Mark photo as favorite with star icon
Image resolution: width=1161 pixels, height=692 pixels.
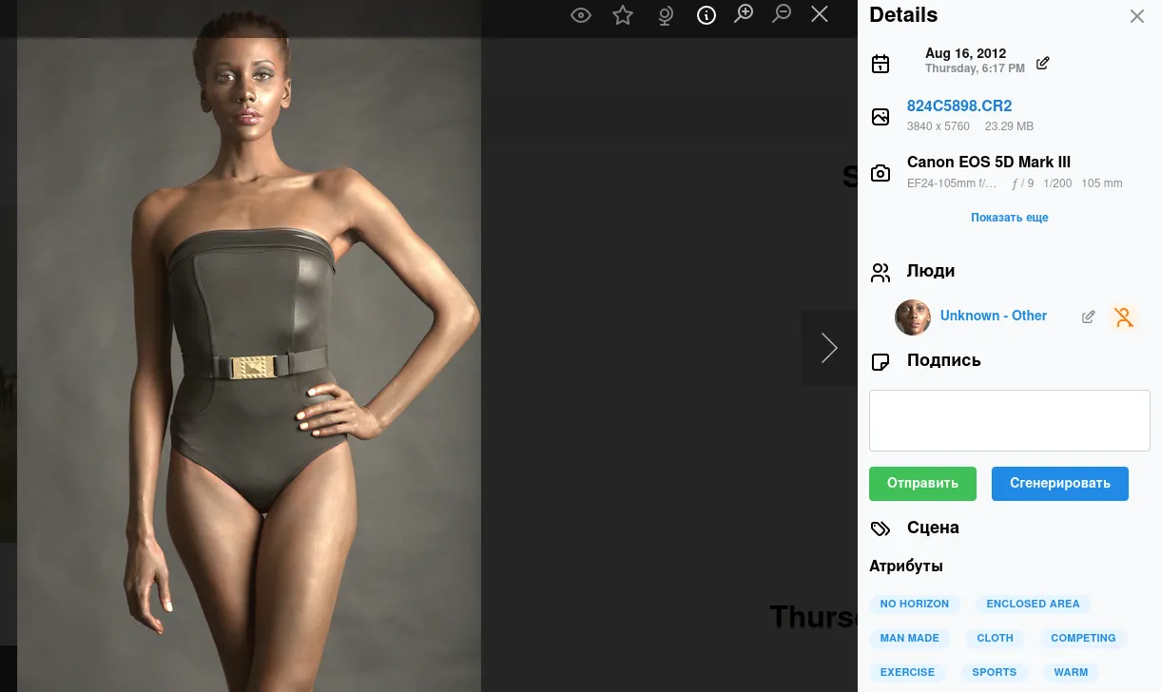click(x=623, y=15)
